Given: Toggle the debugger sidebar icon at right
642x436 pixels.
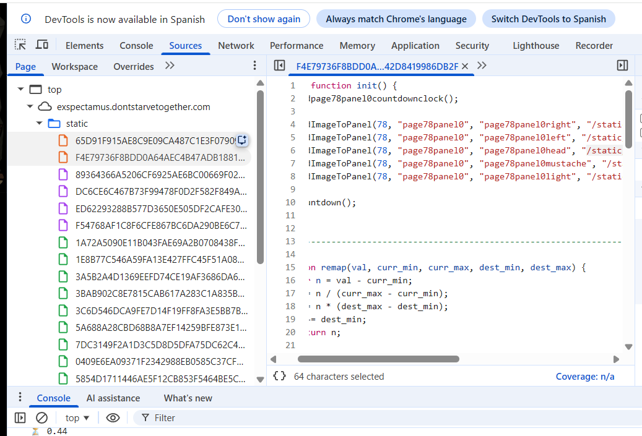Looking at the screenshot, I should (x=622, y=66).
